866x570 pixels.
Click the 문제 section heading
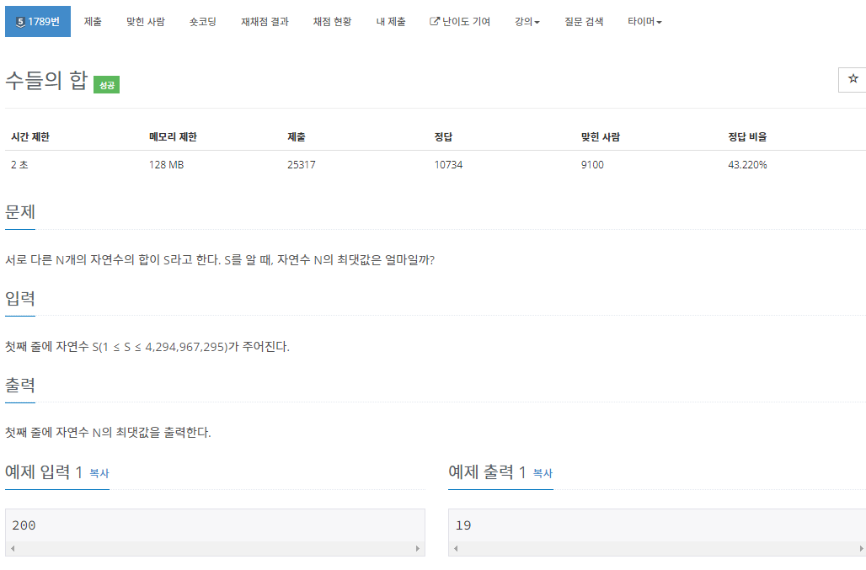[20, 212]
